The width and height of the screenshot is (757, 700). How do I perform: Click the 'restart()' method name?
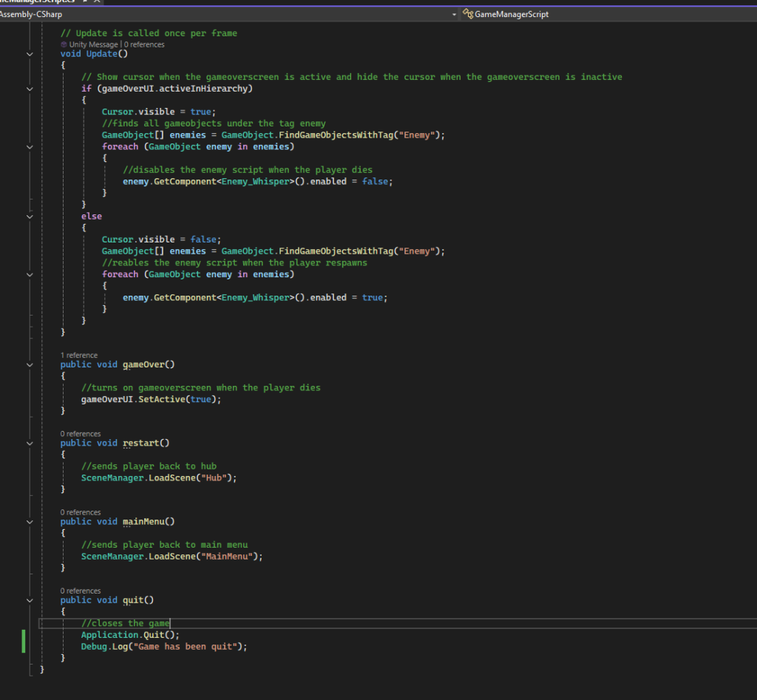(x=146, y=444)
